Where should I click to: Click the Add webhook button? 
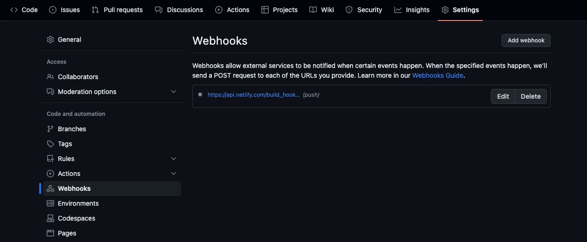(526, 40)
